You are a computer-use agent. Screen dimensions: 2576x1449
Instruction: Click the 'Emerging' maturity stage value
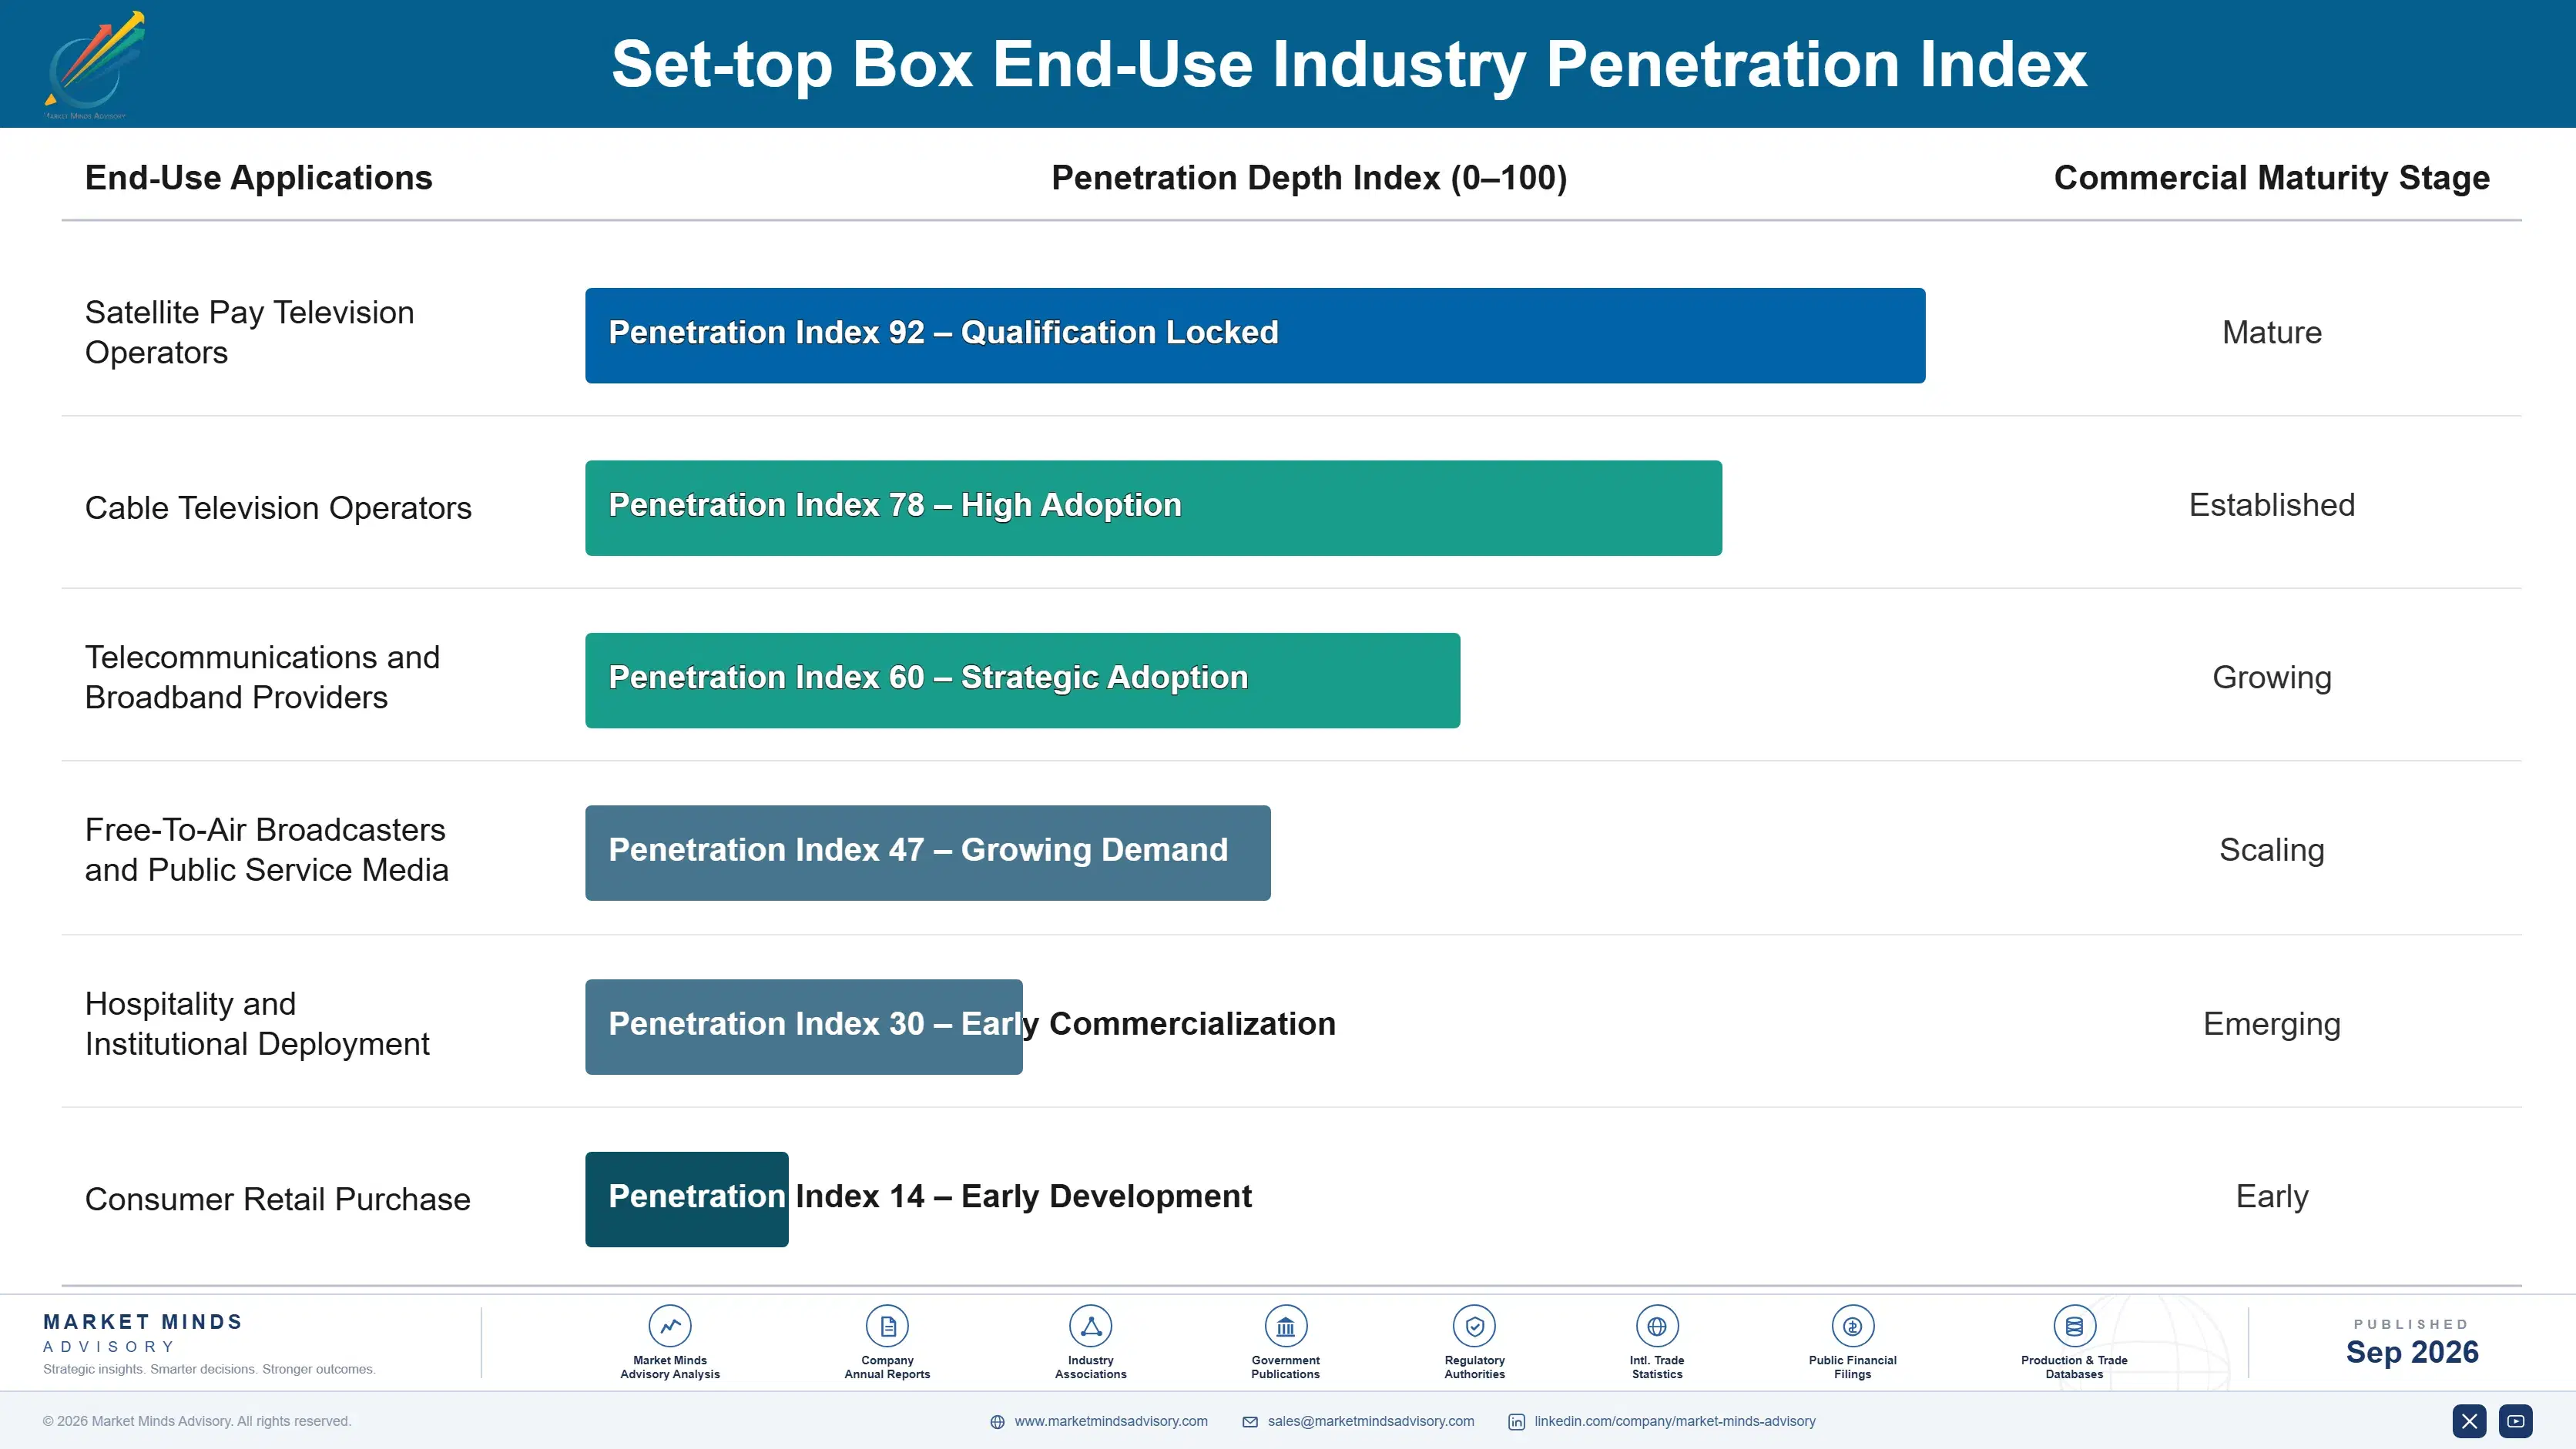pos(2271,1024)
